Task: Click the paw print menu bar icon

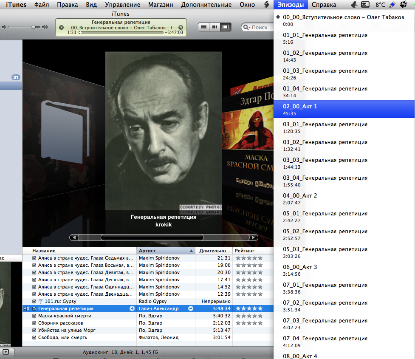Action: [x=404, y=5]
